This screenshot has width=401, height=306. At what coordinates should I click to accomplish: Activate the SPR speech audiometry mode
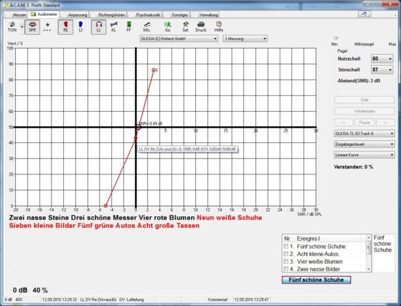click(30, 26)
